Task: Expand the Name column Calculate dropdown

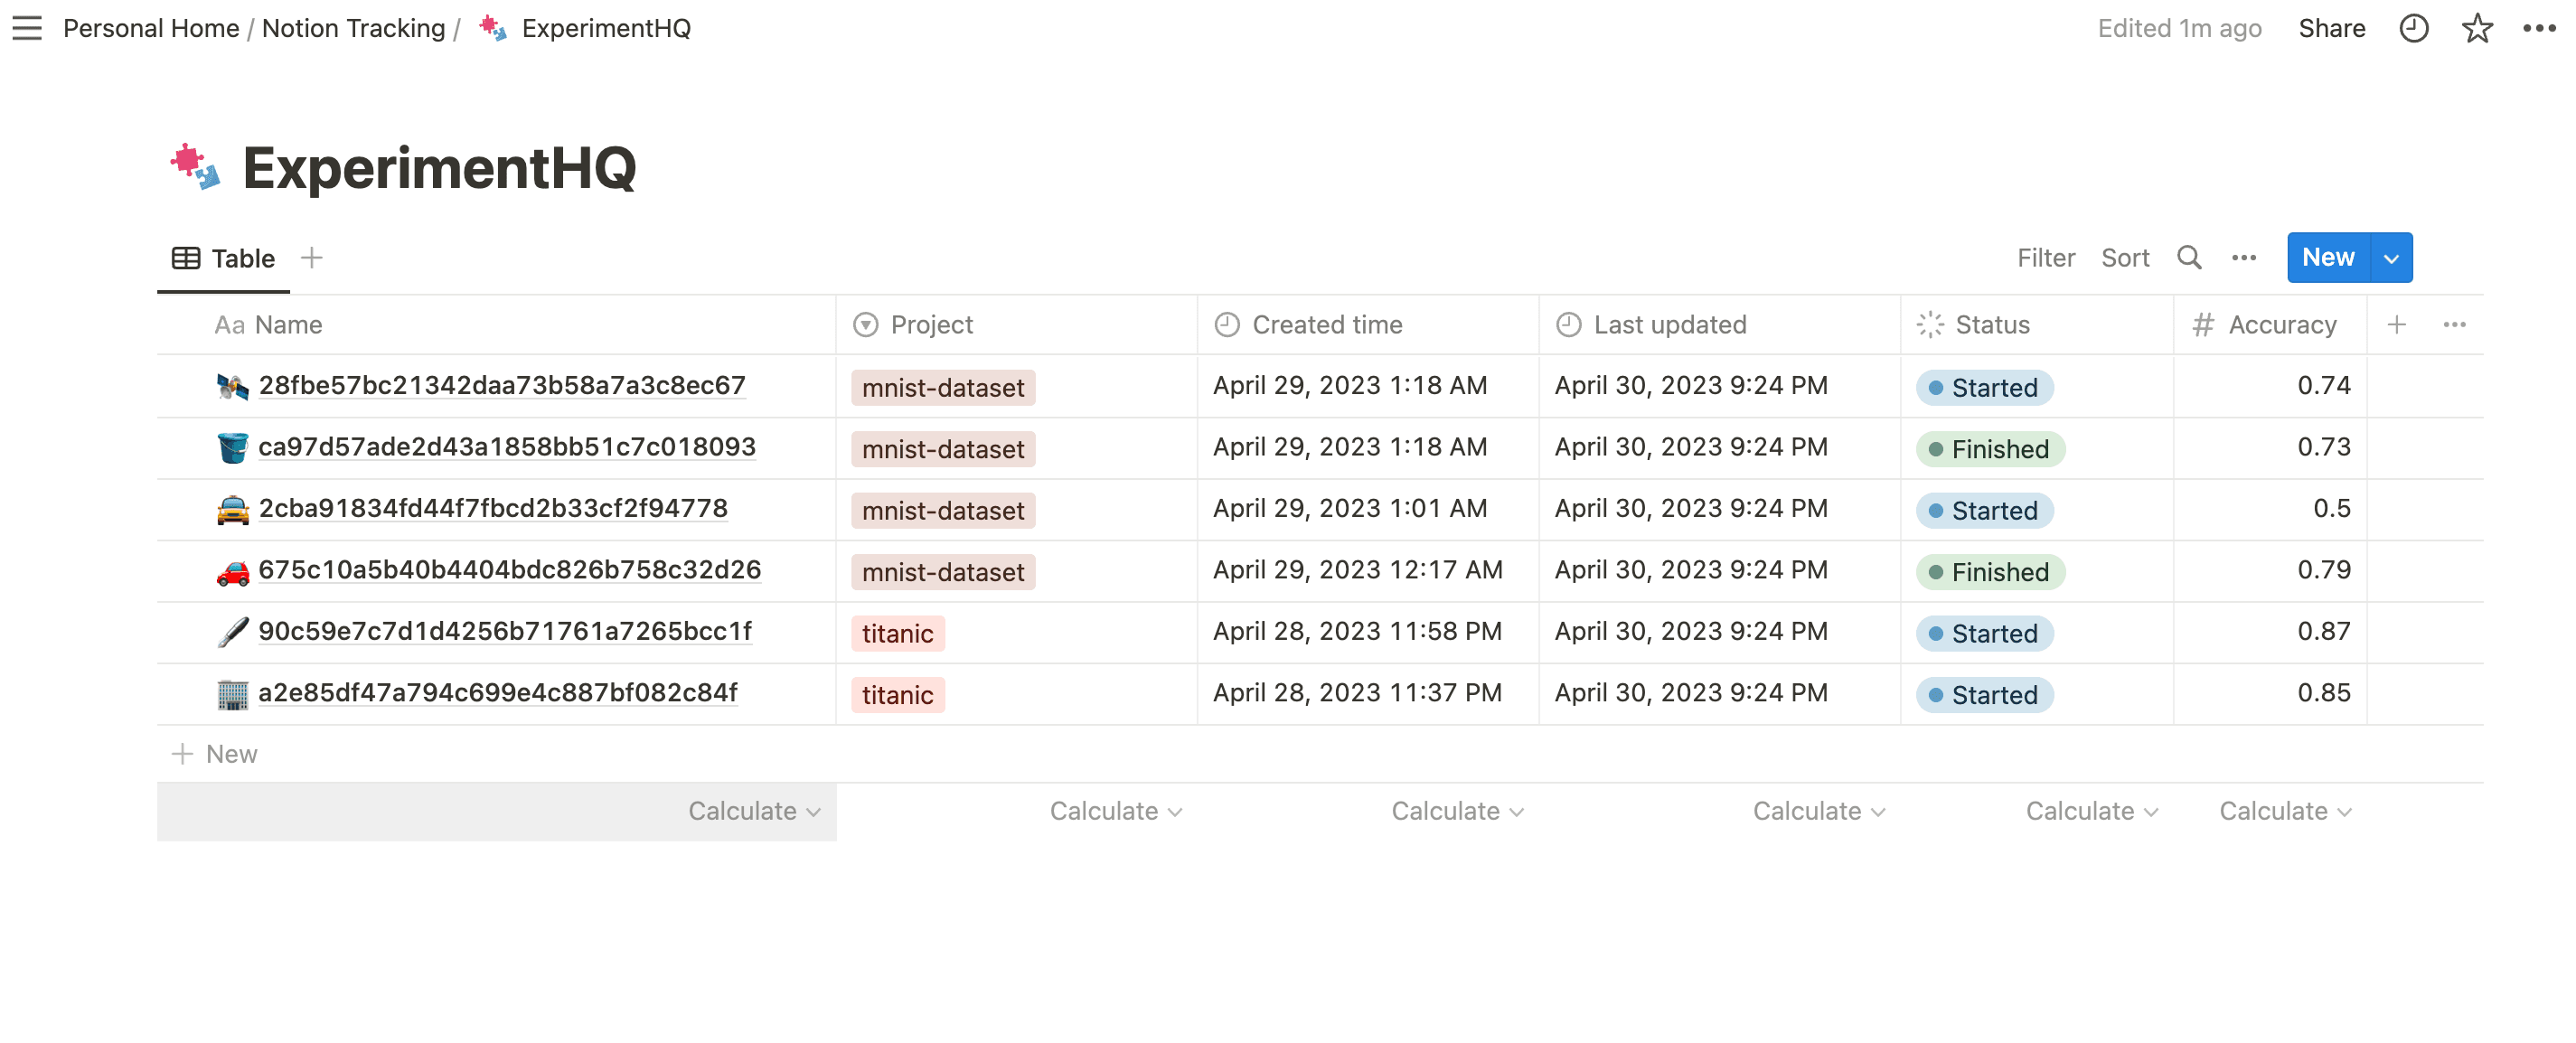Action: (x=757, y=808)
